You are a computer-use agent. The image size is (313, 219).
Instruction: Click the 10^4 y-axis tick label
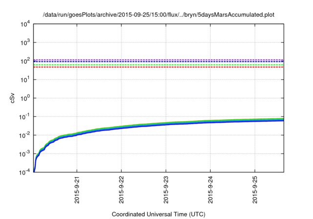click(x=25, y=24)
